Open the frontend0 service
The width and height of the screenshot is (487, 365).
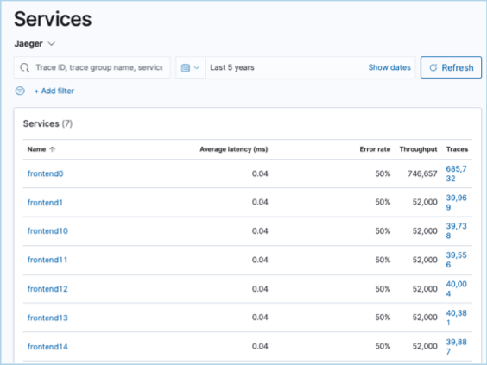click(x=46, y=173)
